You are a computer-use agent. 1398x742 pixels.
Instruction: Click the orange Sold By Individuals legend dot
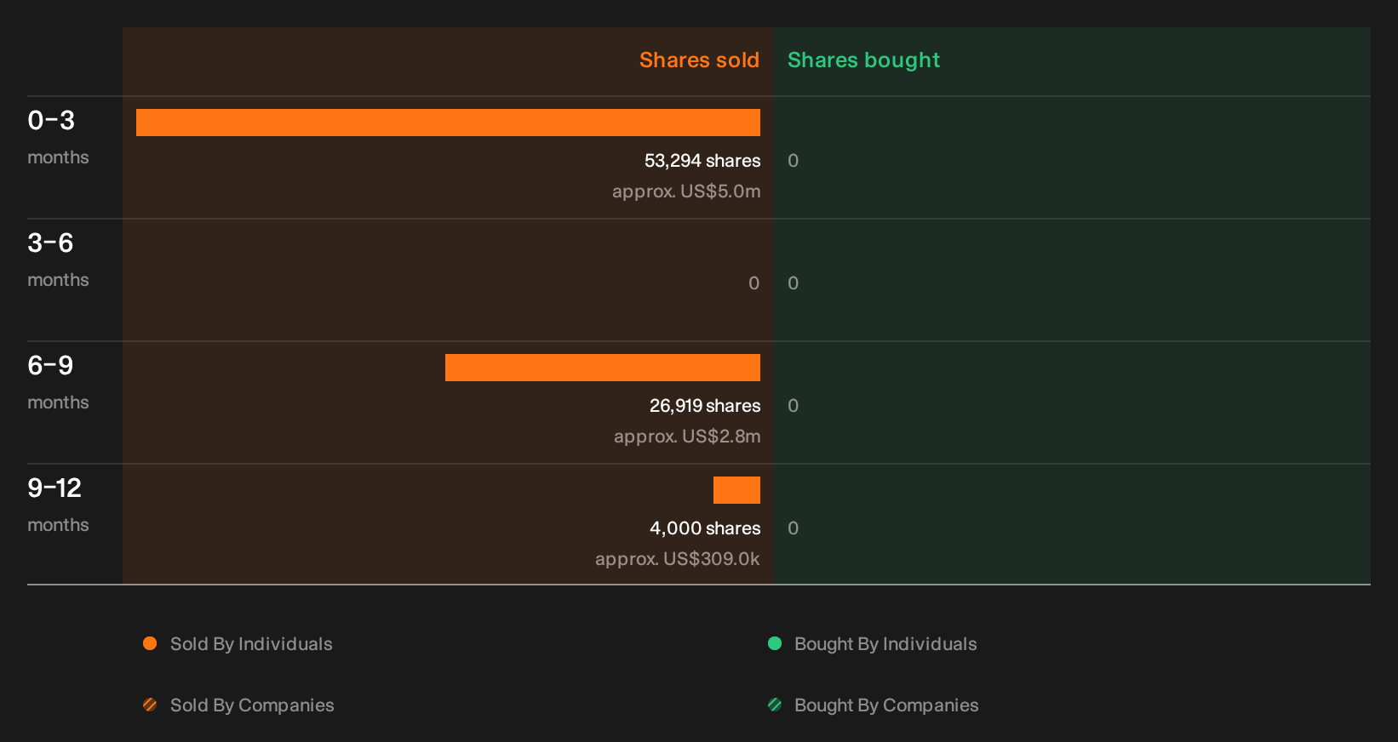click(150, 643)
